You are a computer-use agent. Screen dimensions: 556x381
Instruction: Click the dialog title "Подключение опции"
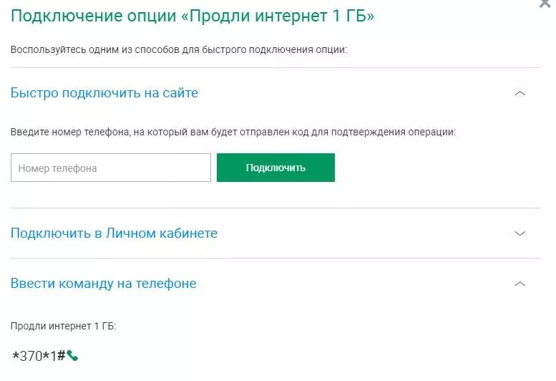pos(93,16)
